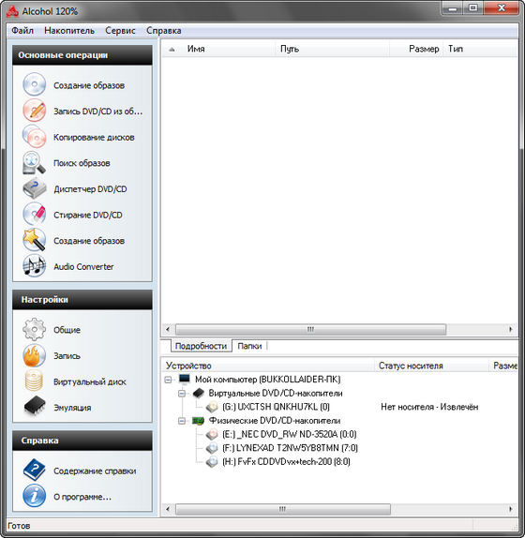Click the device pane scrollbar left arrow
This screenshot has width=525, height=538.
click(x=168, y=509)
